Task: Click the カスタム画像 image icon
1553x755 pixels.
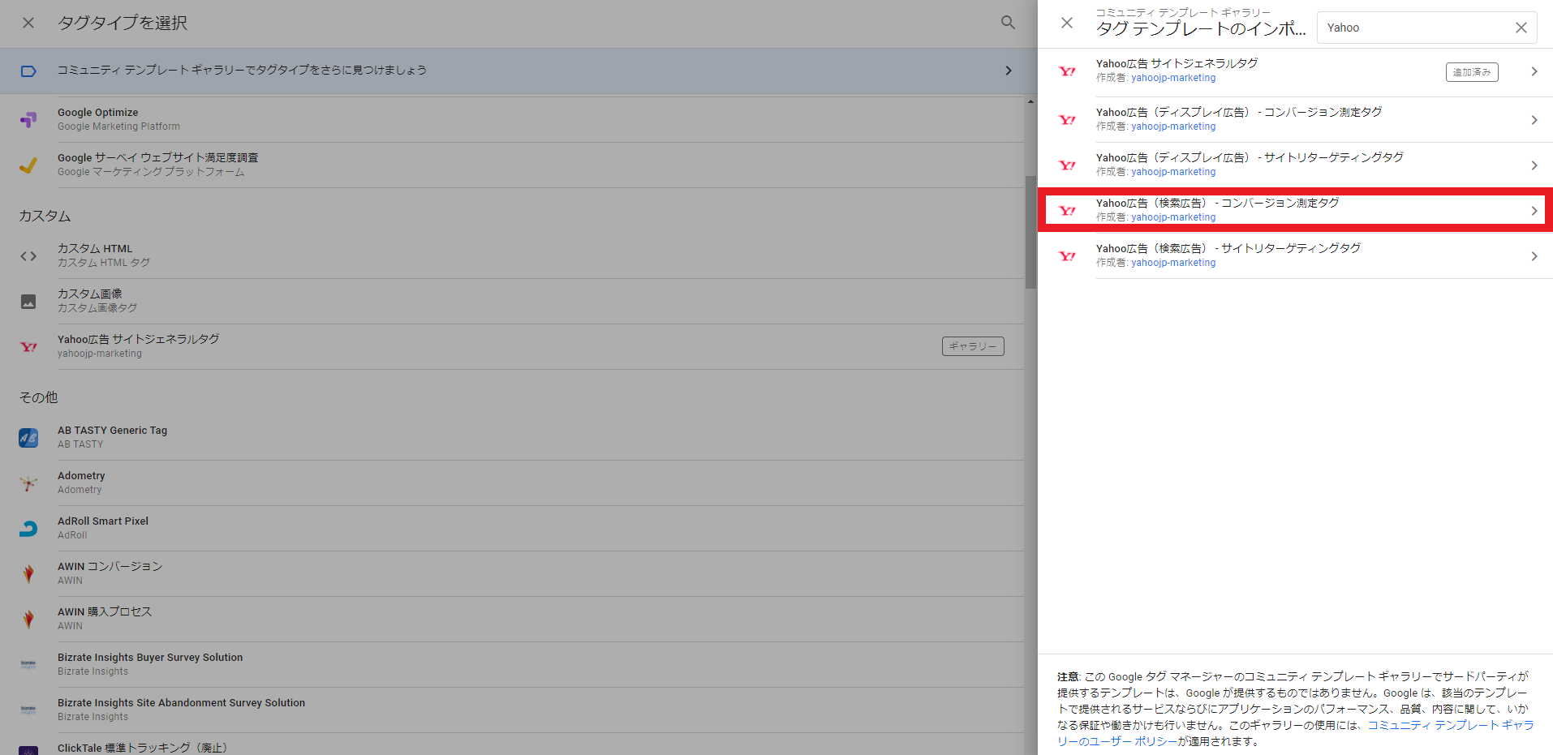Action: pos(28,302)
